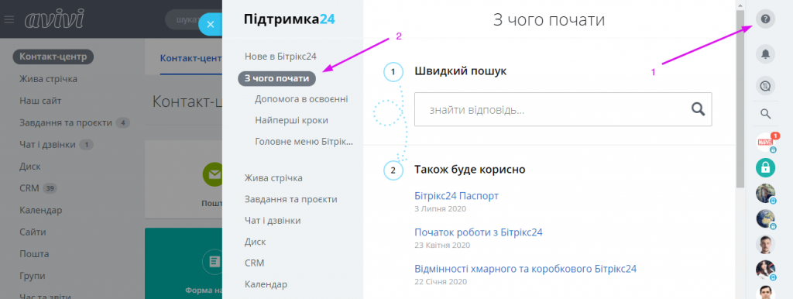Open 'Групи' in left main menu
This screenshot has height=299, width=793.
coord(33,276)
